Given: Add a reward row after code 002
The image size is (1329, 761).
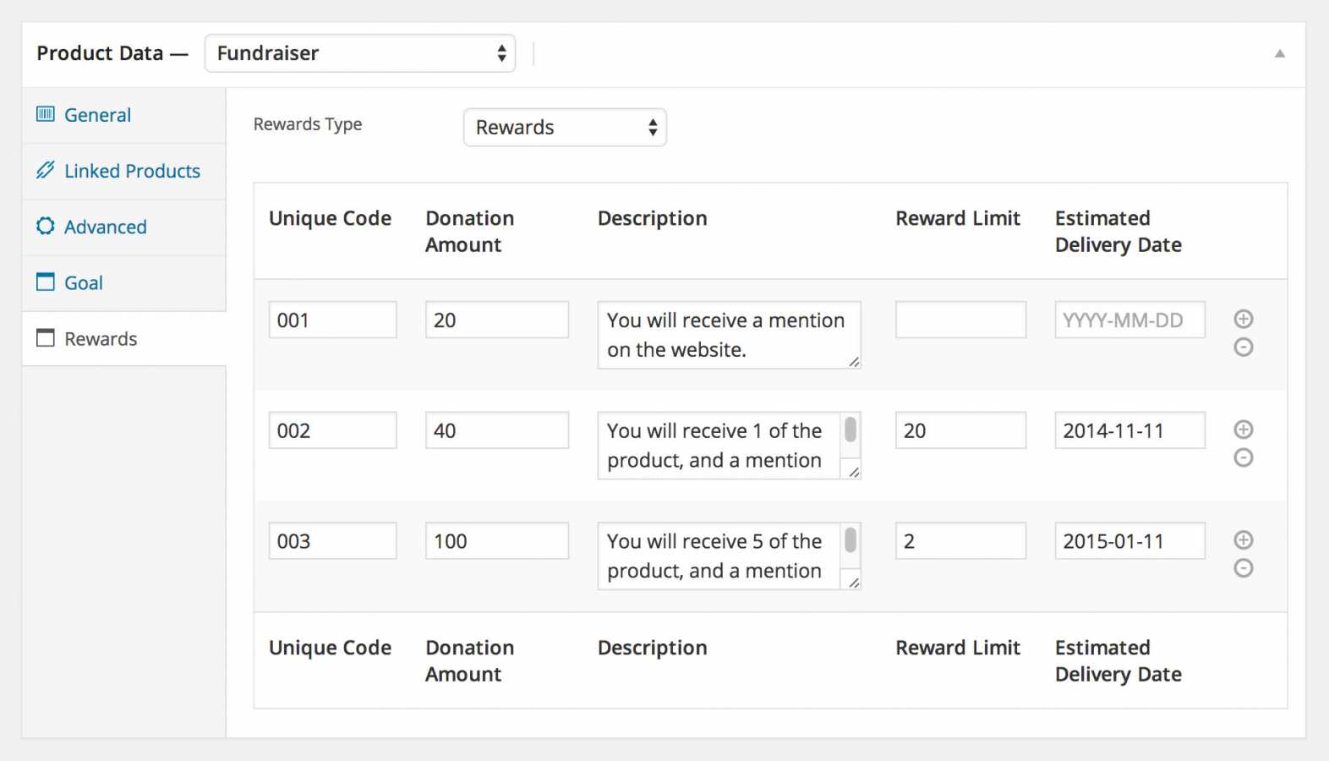Looking at the screenshot, I should pyautogui.click(x=1243, y=429).
